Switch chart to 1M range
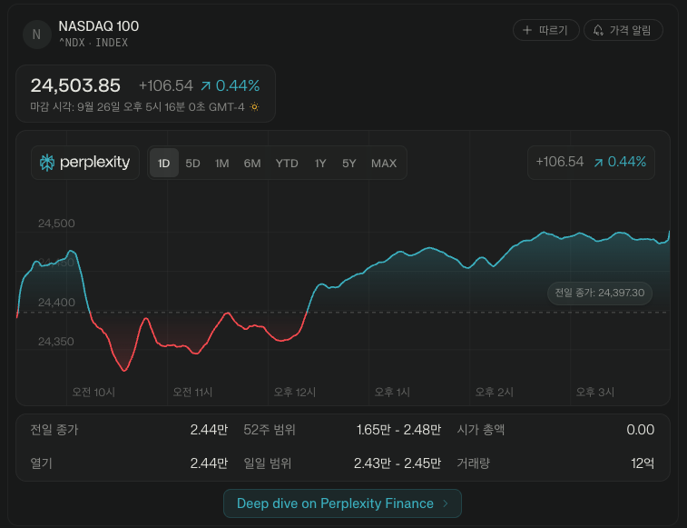 (221, 164)
